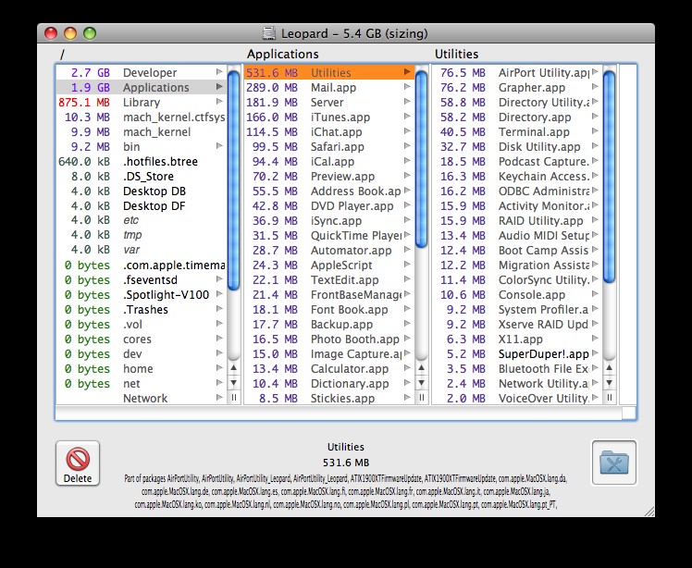Screen dimensions: 692x568
Task: Expand the iTunes.app disclosure arrow
Action: pos(407,116)
